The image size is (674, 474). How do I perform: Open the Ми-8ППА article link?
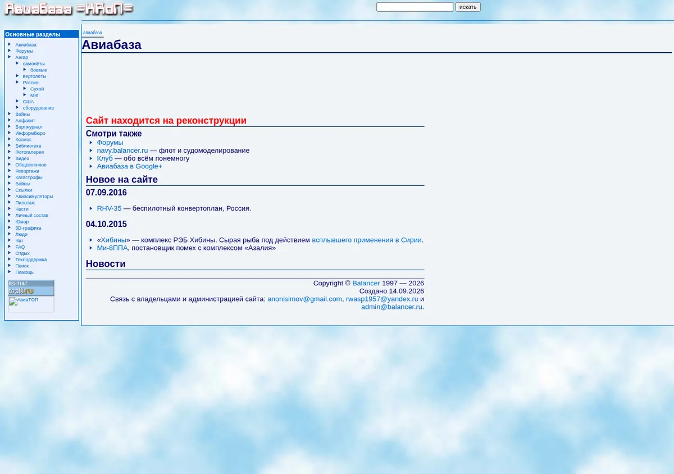[112, 248]
